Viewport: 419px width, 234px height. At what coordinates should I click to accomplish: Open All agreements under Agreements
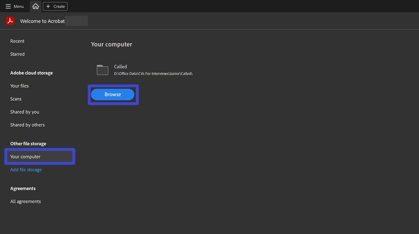(25, 201)
